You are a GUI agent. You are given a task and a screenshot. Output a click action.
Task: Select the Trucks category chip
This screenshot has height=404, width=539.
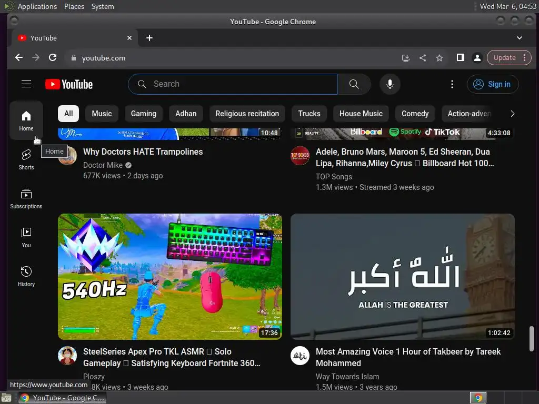(309, 114)
